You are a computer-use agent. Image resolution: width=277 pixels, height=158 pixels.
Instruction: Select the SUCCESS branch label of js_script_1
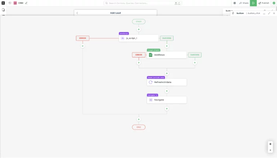[167, 38]
